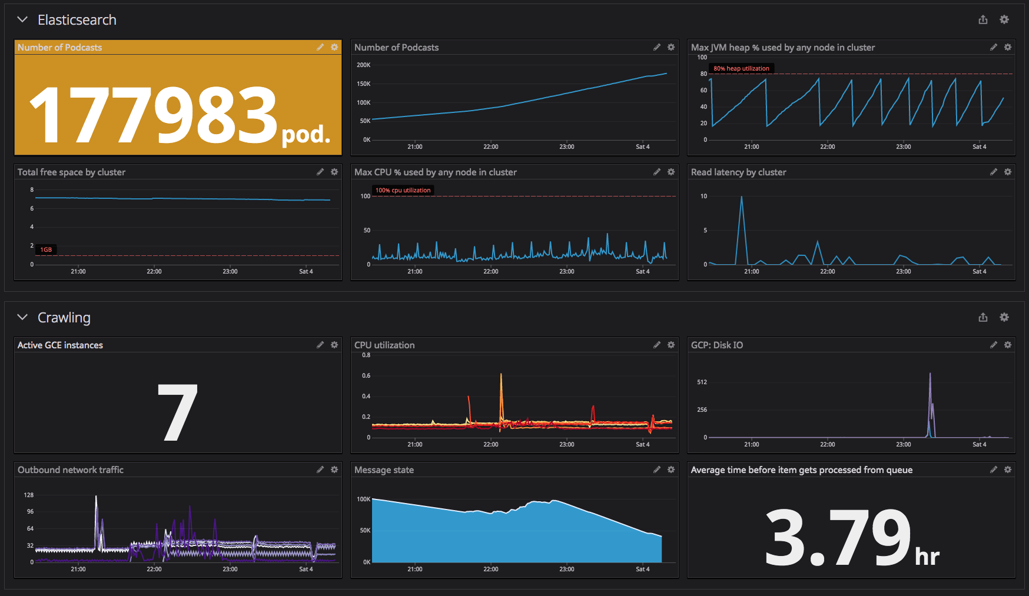Viewport: 1029px width, 596px height.
Task: Click the tall spike in Read latency chart
Action: pos(742,229)
